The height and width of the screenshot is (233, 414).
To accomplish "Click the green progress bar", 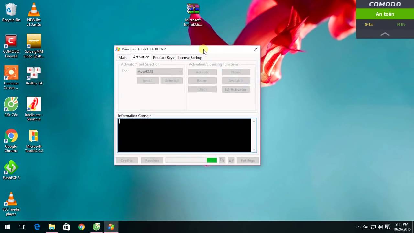I will coord(191,160).
